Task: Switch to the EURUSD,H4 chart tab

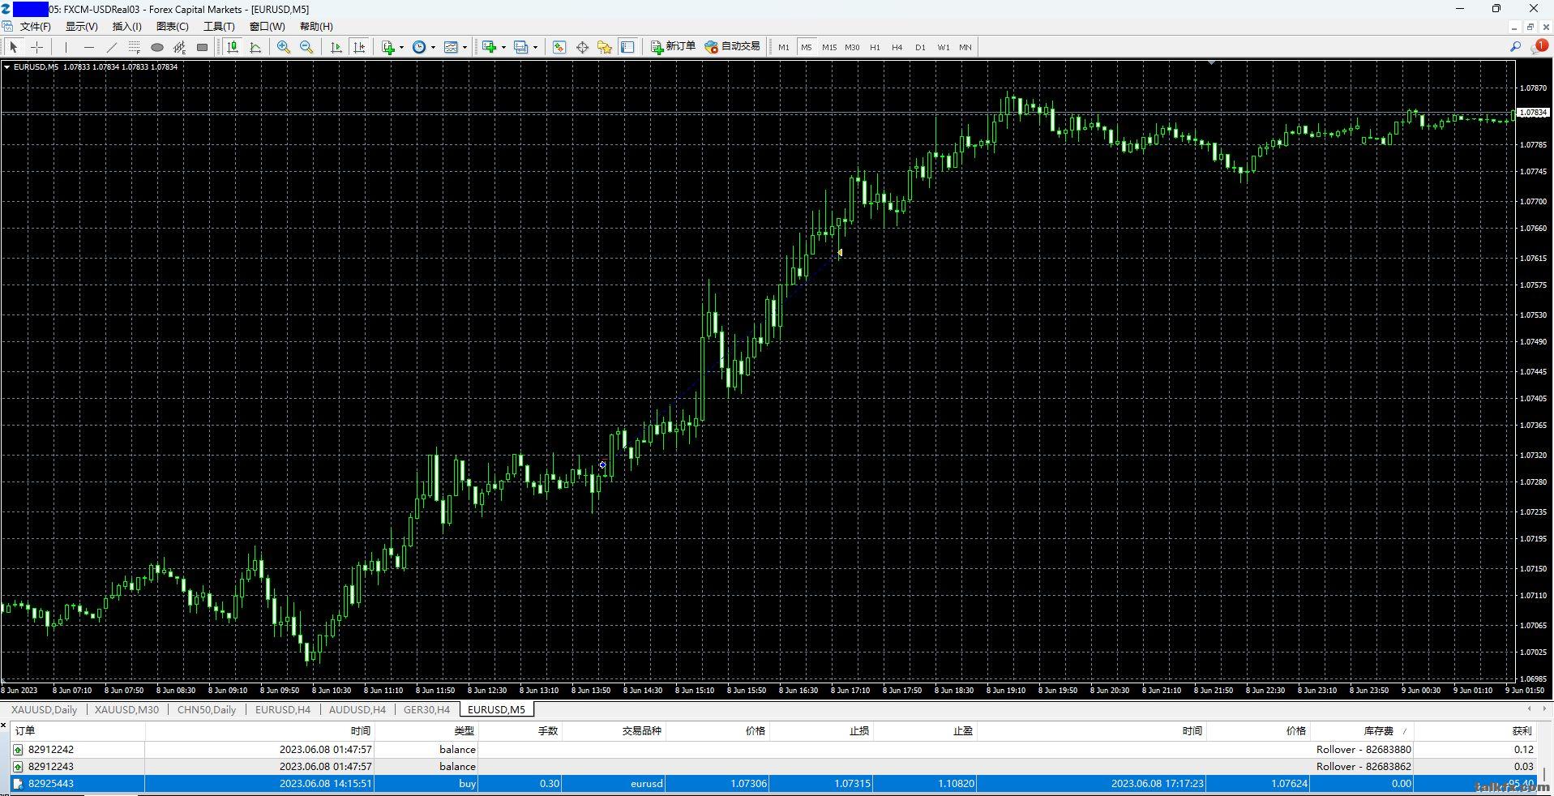Action: 283,709
